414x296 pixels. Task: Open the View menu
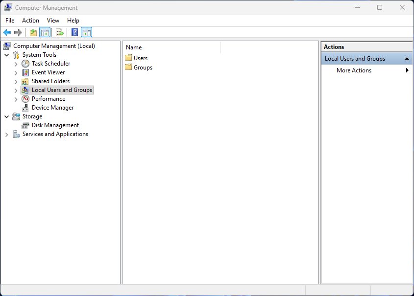tap(53, 21)
